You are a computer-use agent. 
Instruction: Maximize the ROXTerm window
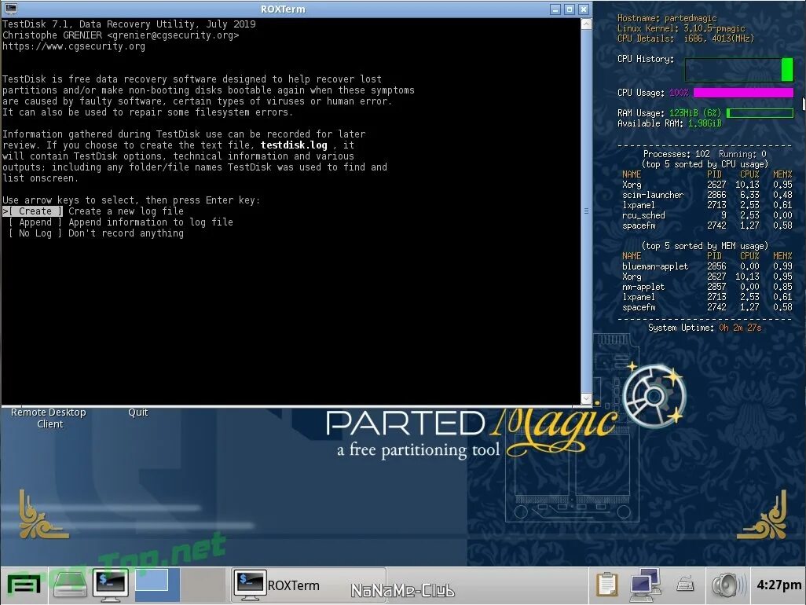(570, 9)
